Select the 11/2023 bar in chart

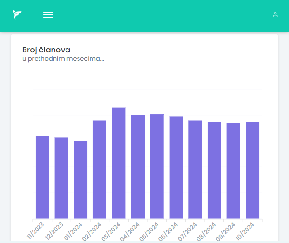pos(42,177)
